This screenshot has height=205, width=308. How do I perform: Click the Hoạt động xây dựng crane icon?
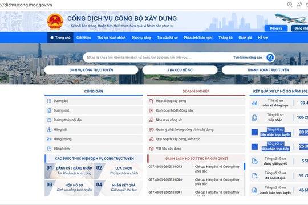point(151,101)
